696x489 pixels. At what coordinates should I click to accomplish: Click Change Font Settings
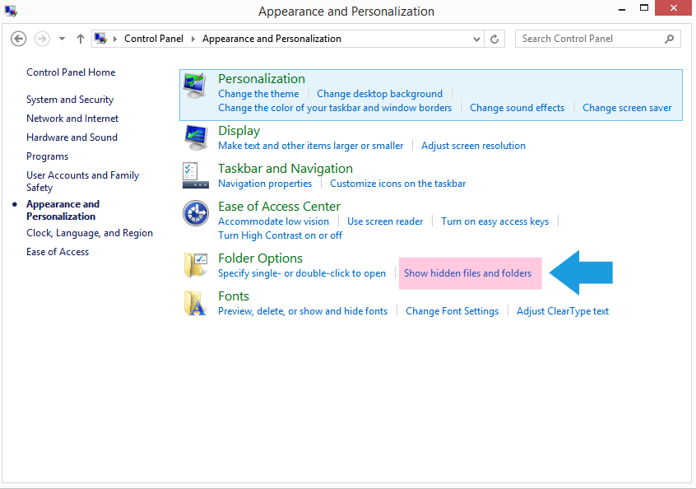tap(452, 311)
